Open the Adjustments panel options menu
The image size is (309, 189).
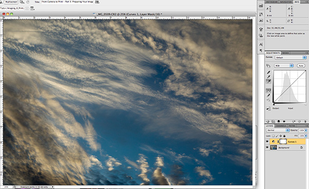point(306,53)
